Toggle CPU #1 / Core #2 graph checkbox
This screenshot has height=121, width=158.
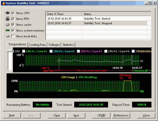click(x=51, y=51)
